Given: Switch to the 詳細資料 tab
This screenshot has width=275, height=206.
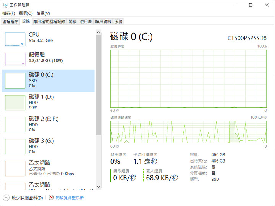Looking at the screenshot, I should click(x=103, y=21).
